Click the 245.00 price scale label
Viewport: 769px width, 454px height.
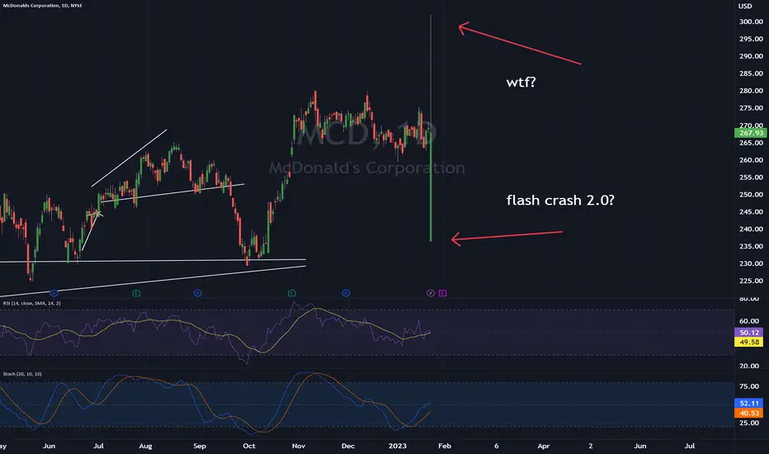[751, 212]
